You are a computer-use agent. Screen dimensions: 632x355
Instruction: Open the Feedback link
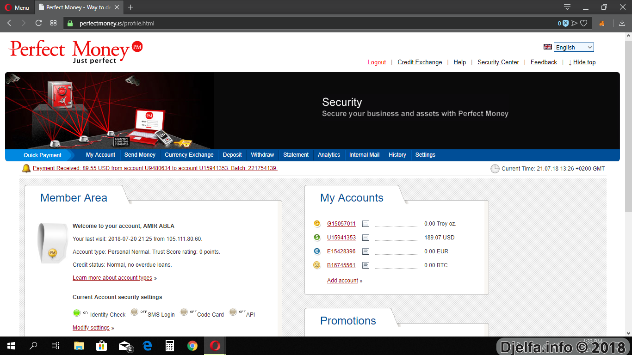pyautogui.click(x=544, y=62)
